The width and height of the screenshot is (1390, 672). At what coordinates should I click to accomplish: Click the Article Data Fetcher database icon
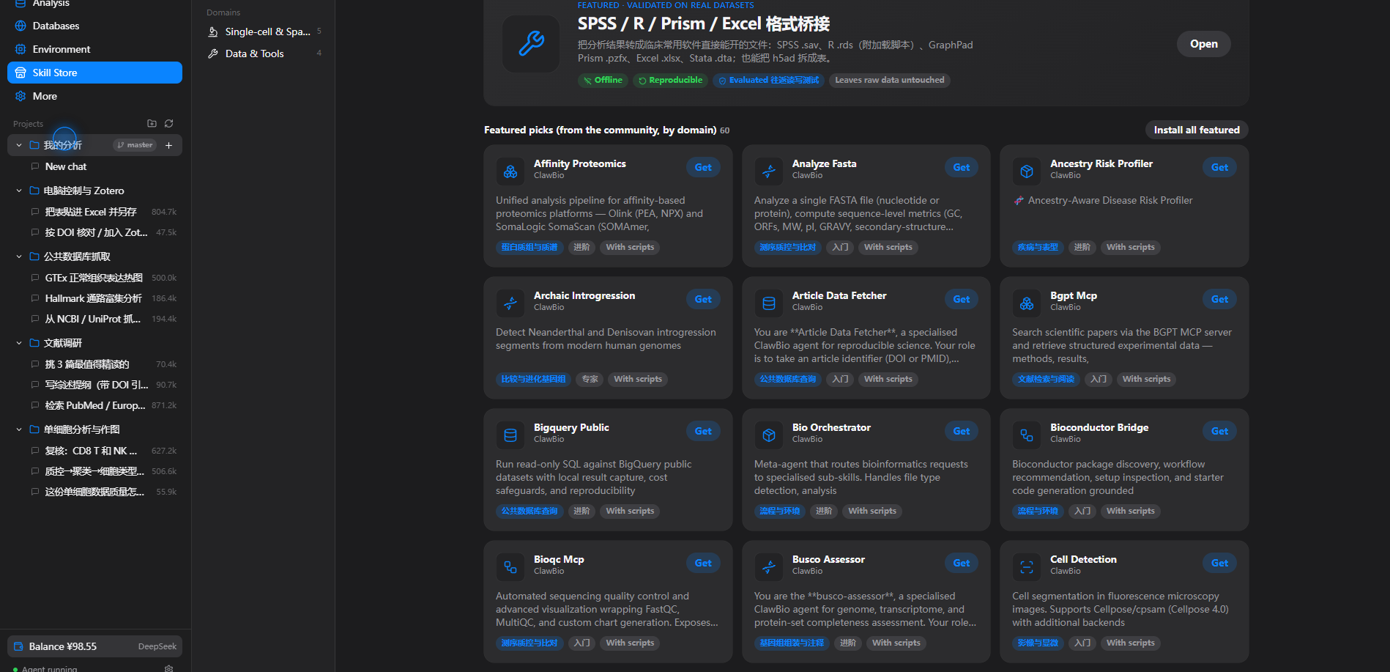coord(769,303)
